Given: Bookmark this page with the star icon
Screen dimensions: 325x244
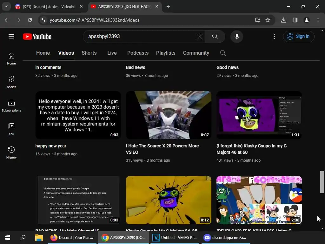Looking at the screenshot, I should click(268, 20).
